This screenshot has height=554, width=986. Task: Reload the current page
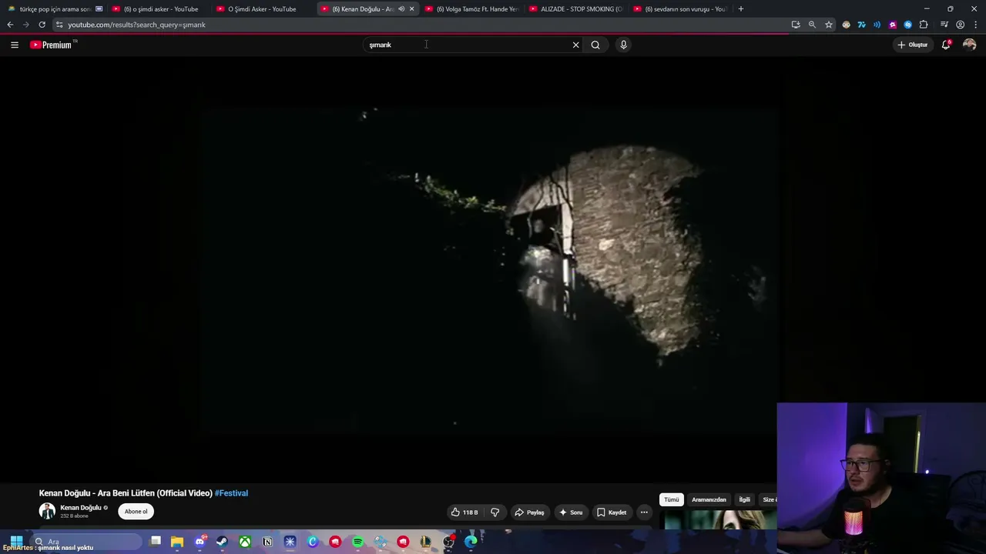coord(42,25)
